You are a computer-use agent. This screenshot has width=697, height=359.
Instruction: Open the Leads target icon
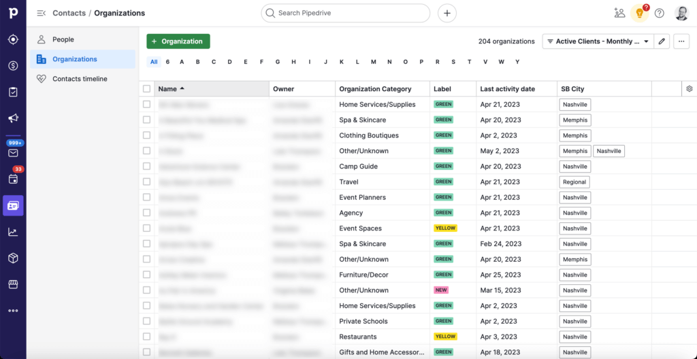13,39
